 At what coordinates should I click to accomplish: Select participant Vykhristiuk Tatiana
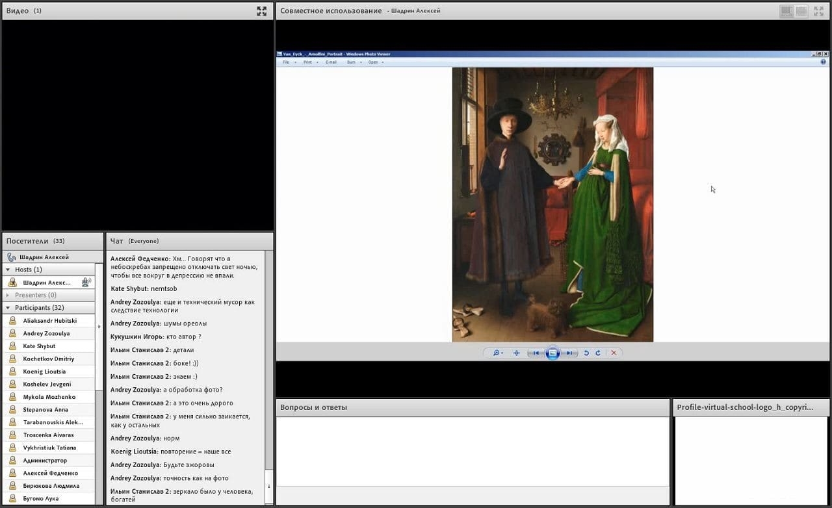[x=49, y=448]
